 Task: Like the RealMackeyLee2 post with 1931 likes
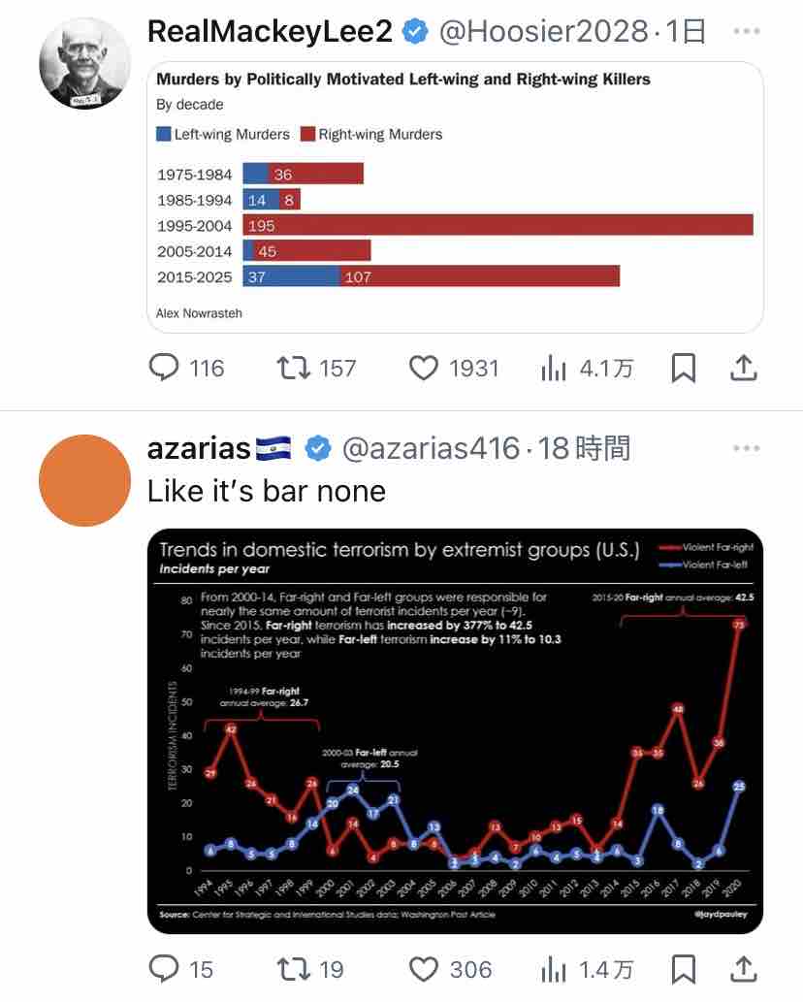pyautogui.click(x=454, y=368)
